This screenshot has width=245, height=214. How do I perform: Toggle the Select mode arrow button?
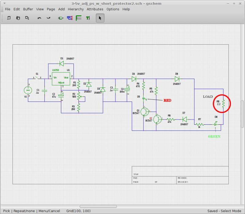click(x=100, y=18)
